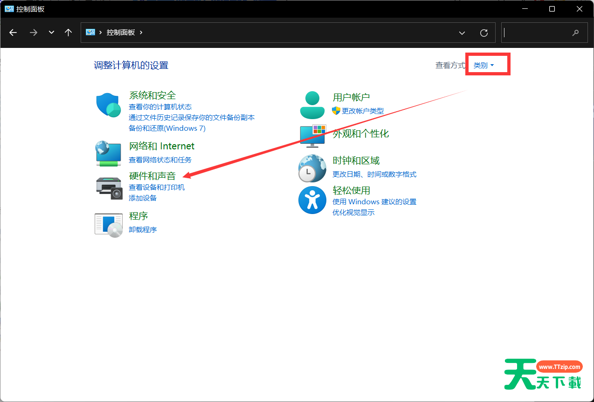Click 查看设备和打印机 link

pos(157,188)
